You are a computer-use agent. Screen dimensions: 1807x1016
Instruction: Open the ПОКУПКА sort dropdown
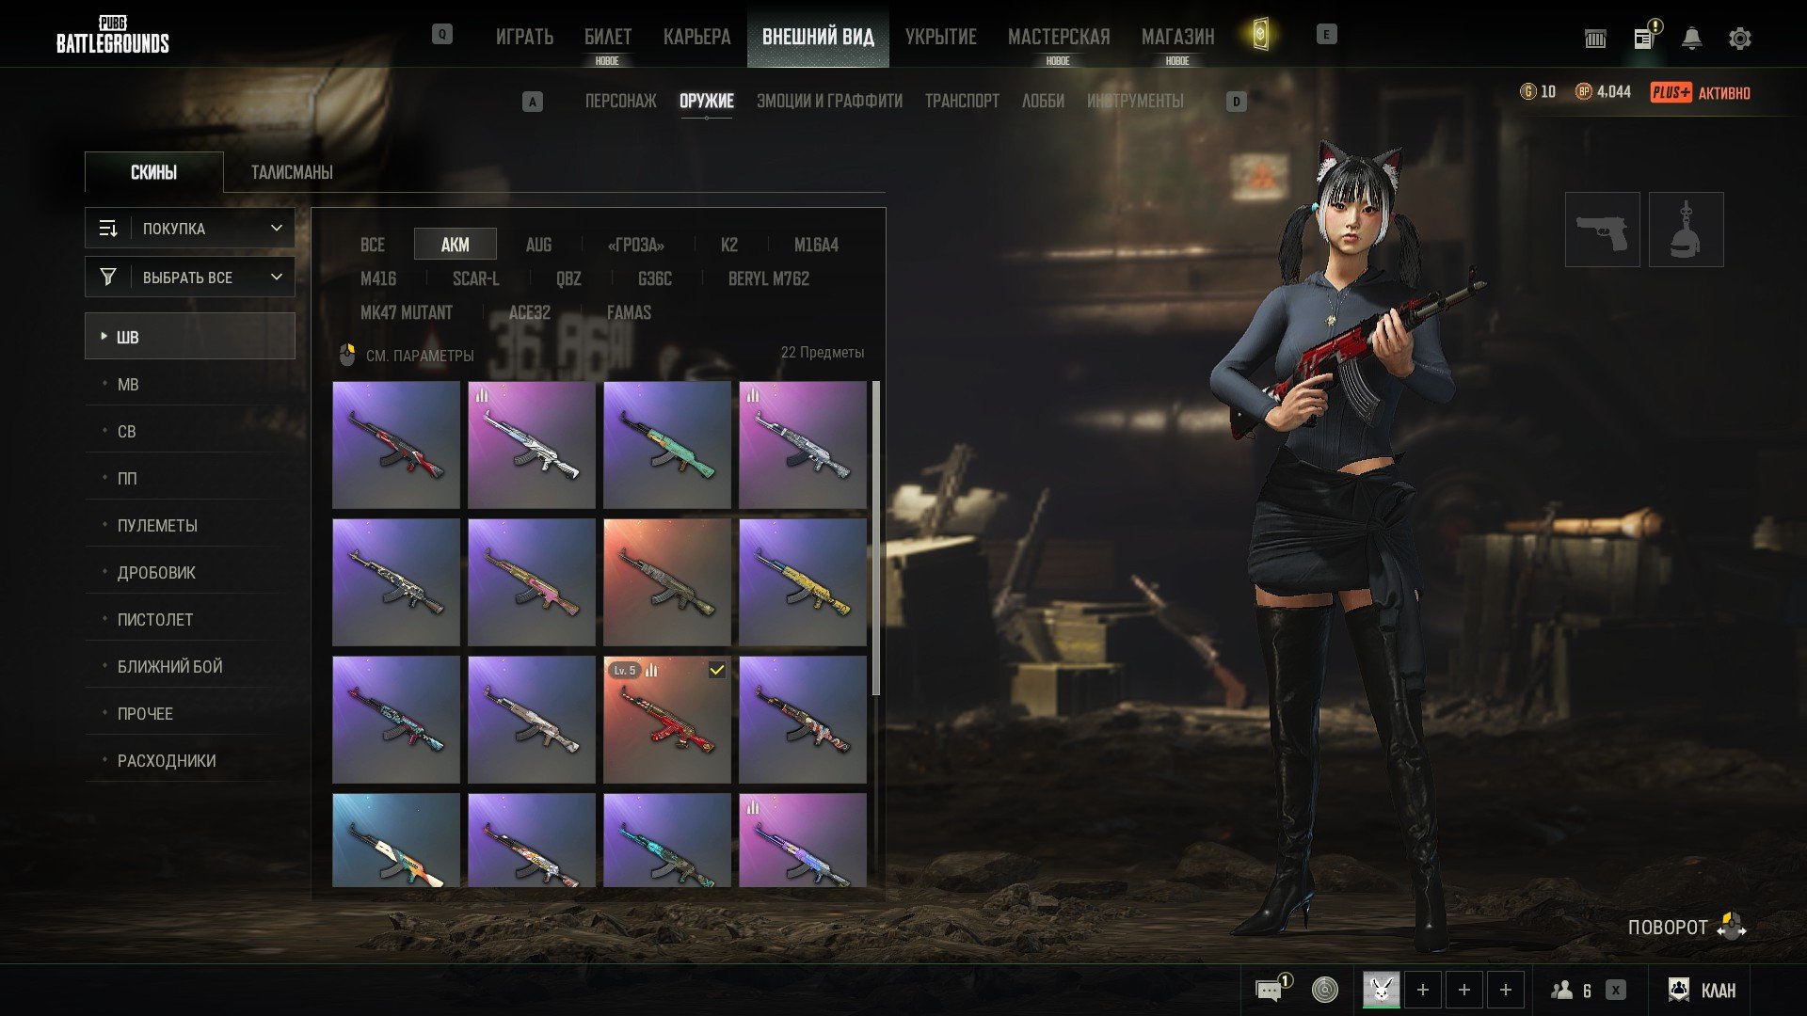pos(190,229)
